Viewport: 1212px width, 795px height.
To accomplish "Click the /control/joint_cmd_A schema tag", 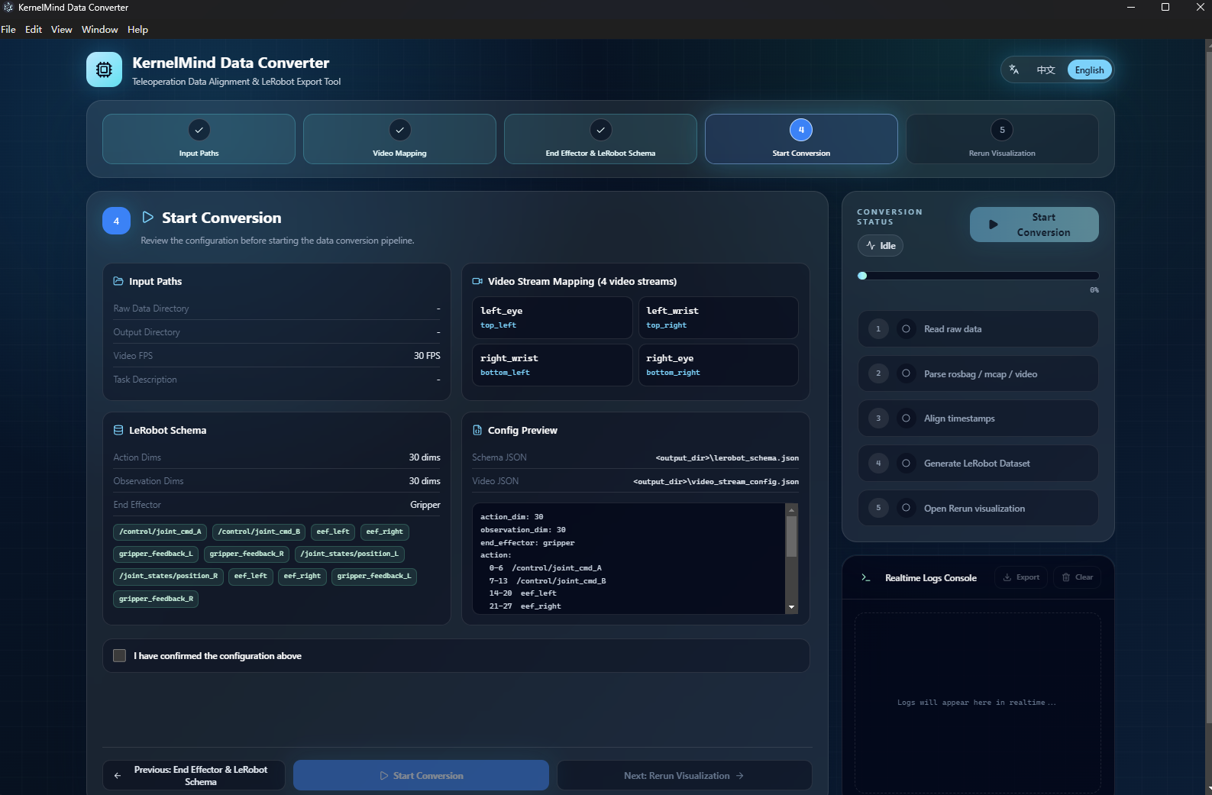I will 160,532.
